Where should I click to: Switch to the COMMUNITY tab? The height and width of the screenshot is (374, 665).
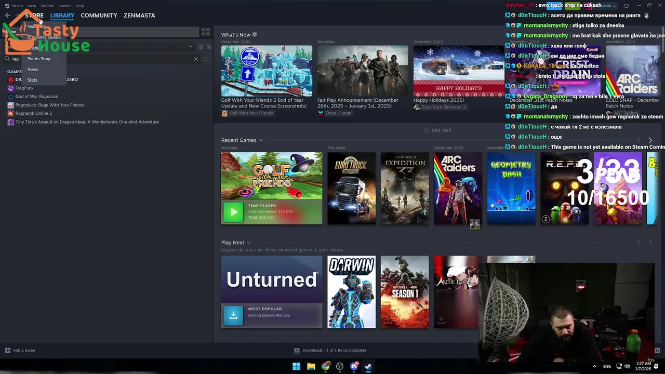[x=99, y=16]
